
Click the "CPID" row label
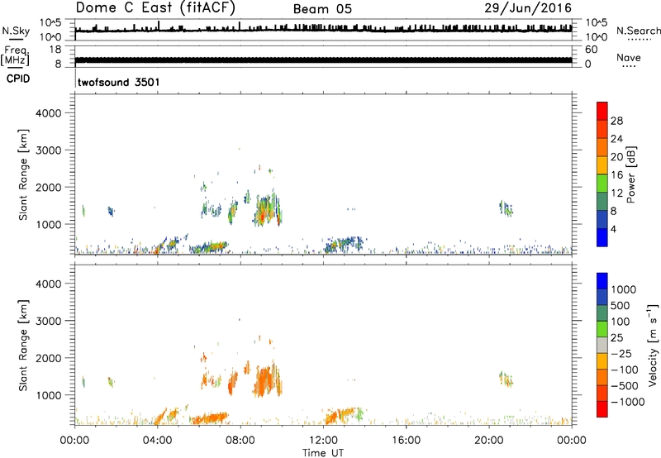tap(18, 79)
